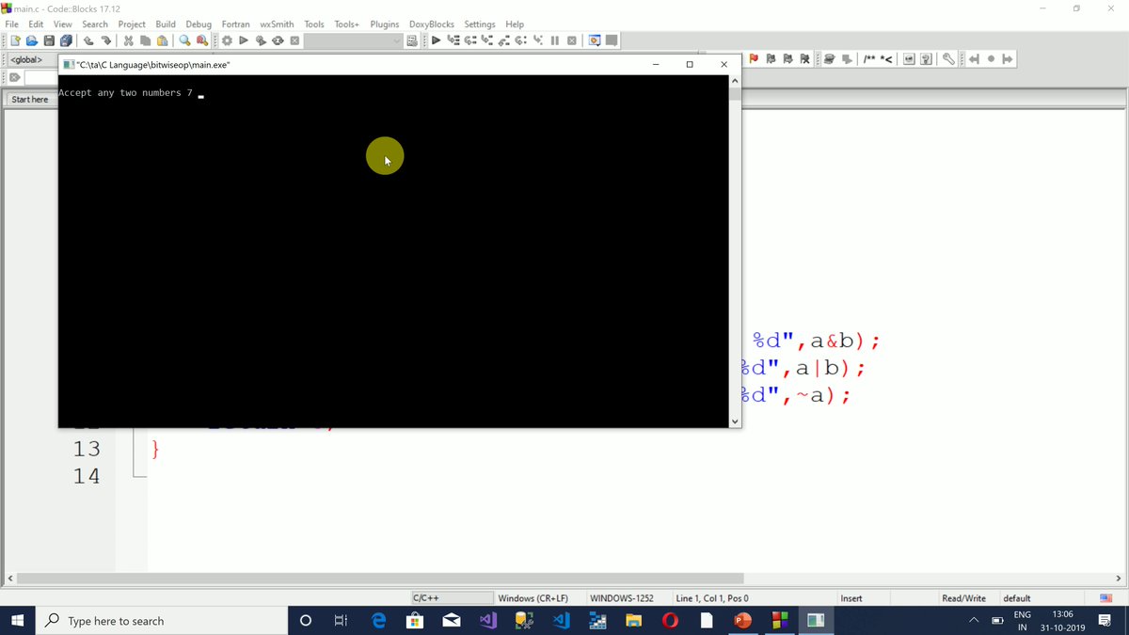
Task: Click the Build and run icon
Action: point(261,40)
